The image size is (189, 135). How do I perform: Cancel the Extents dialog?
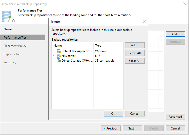[135, 114]
